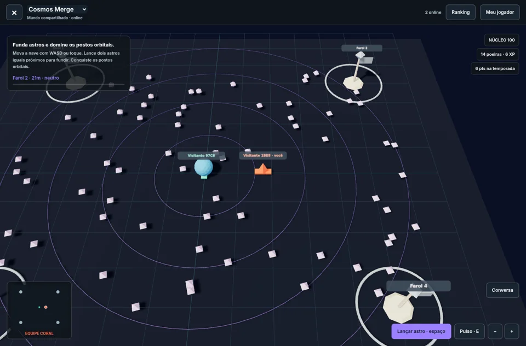Open the Meu jogador profile
The width and height of the screenshot is (526, 346).
[x=500, y=13]
